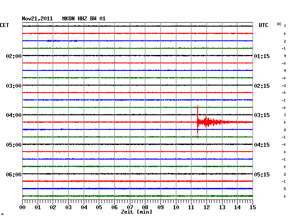Click the 03:00 CET time label

pos(14,86)
